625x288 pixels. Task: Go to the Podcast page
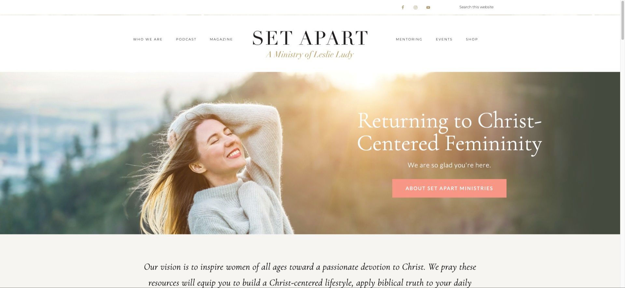[186, 39]
